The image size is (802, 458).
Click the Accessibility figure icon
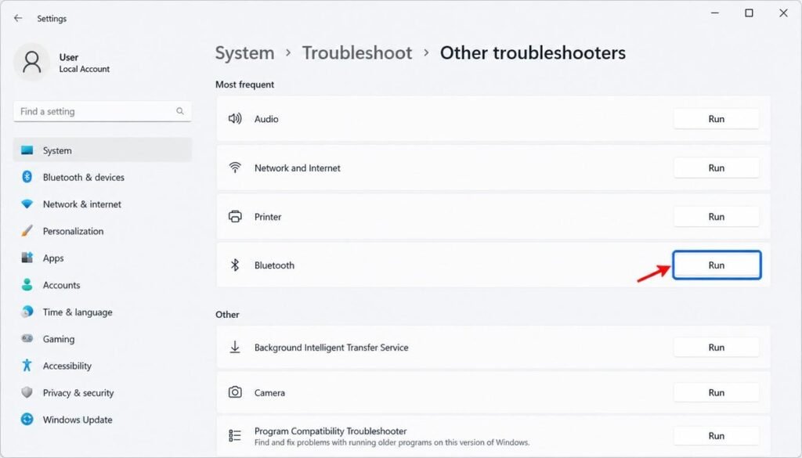(27, 365)
